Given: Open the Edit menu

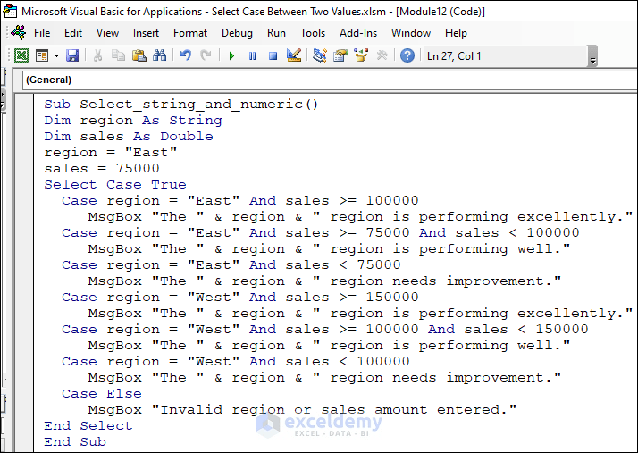Looking at the screenshot, I should [73, 33].
